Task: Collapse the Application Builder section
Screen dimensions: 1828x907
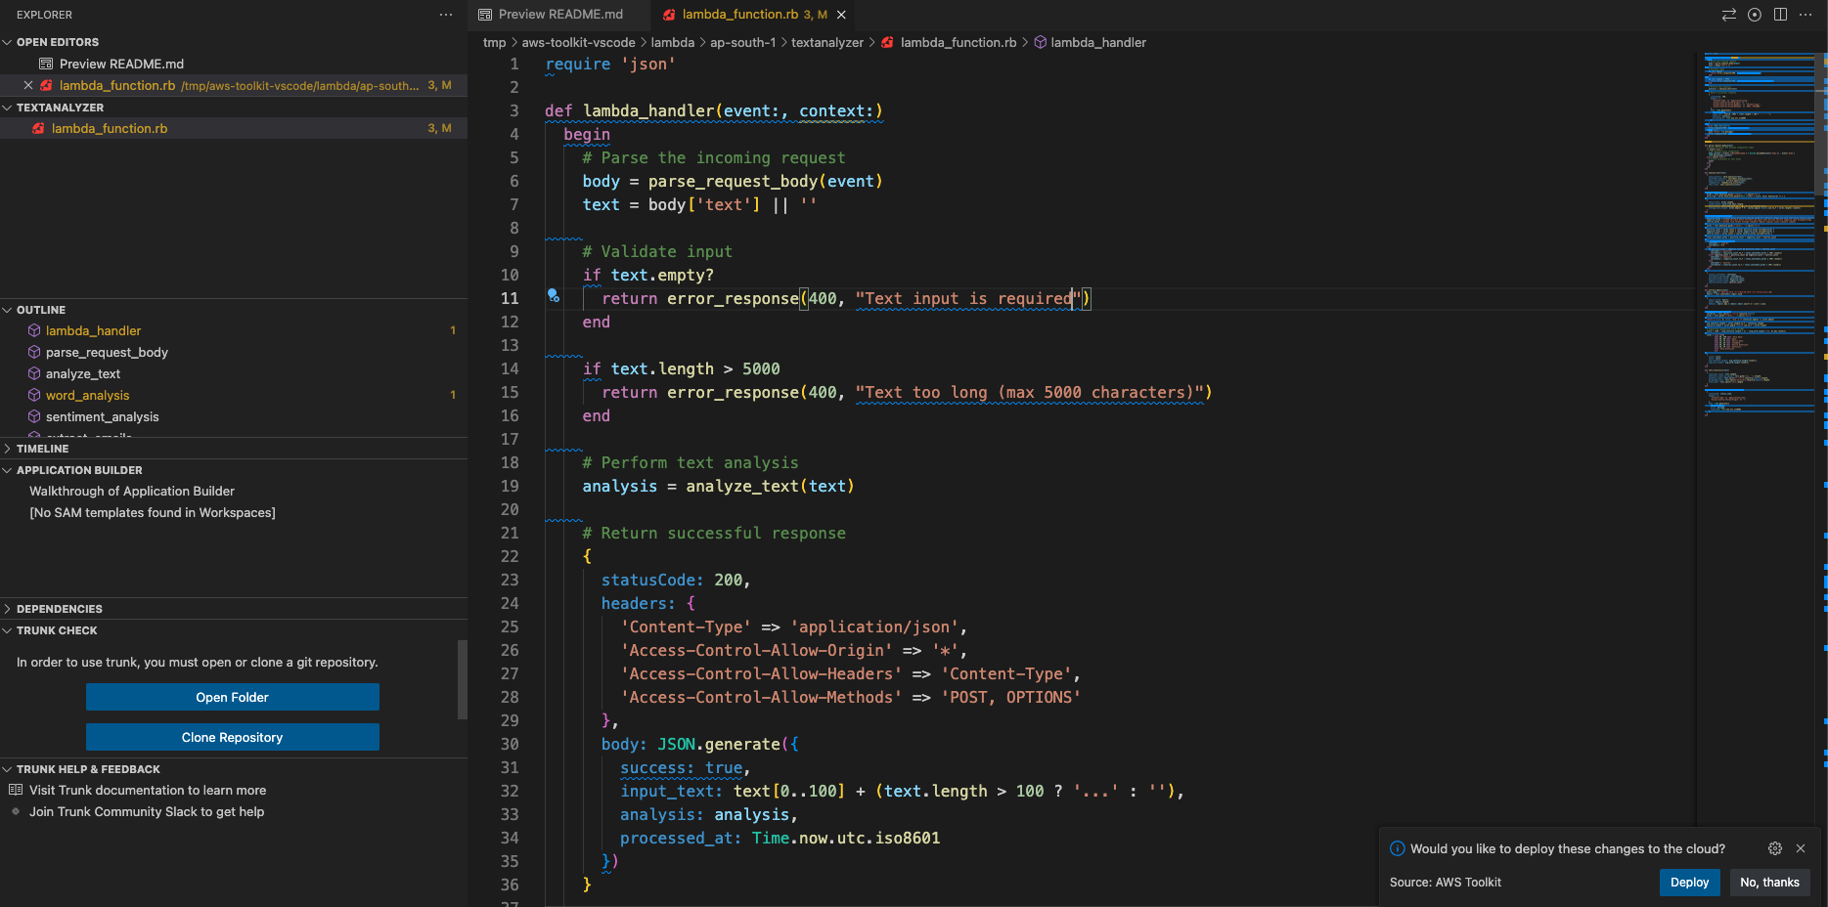Action: pyautogui.click(x=8, y=470)
